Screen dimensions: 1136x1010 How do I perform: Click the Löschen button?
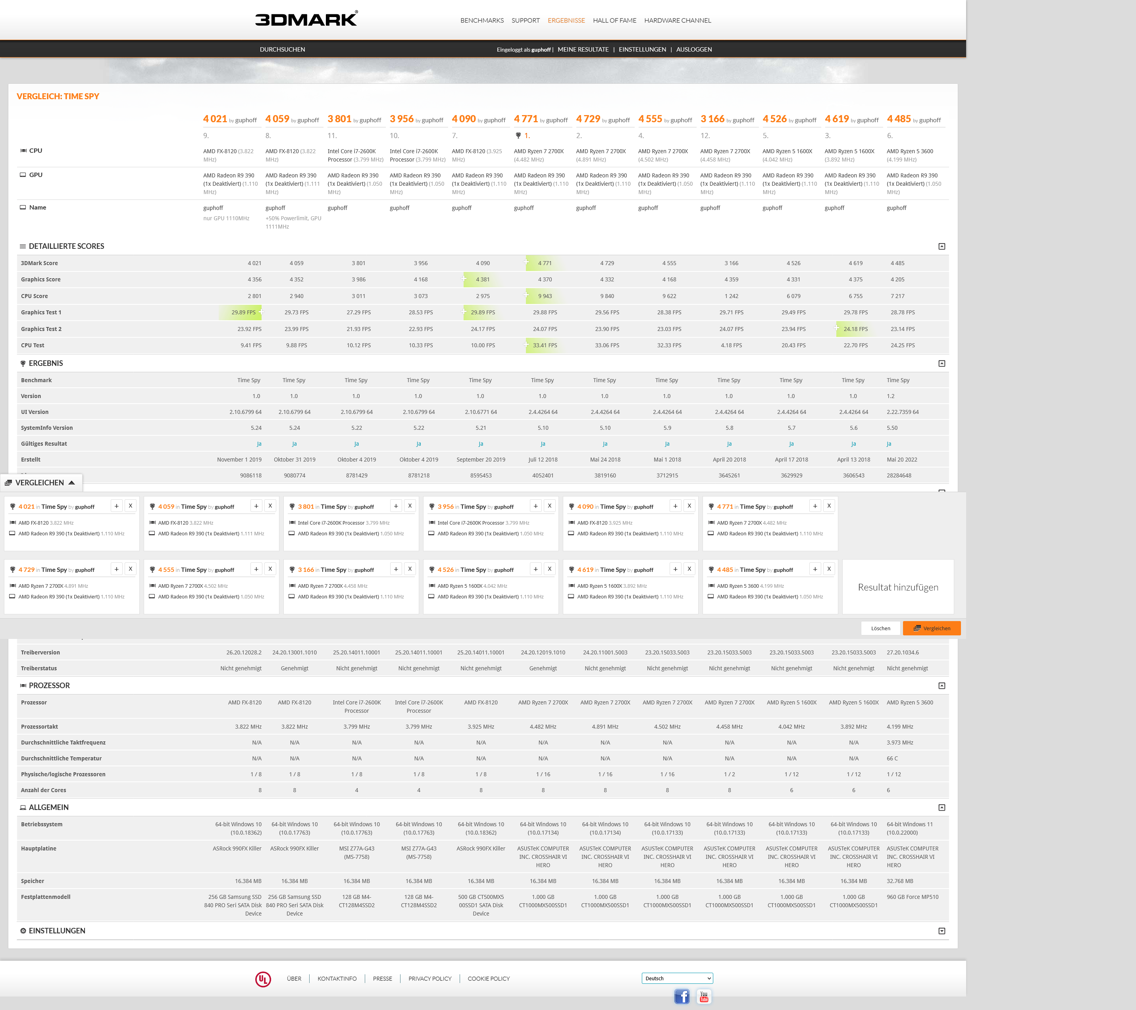[881, 628]
